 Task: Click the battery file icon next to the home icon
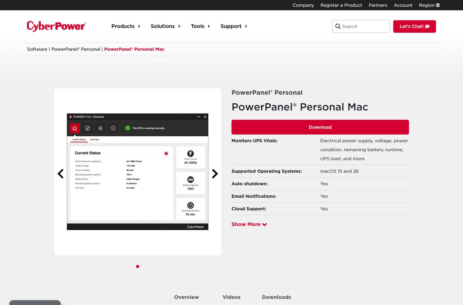click(88, 128)
